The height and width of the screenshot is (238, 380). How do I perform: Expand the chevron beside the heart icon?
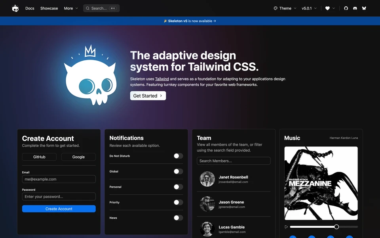pyautogui.click(x=334, y=8)
